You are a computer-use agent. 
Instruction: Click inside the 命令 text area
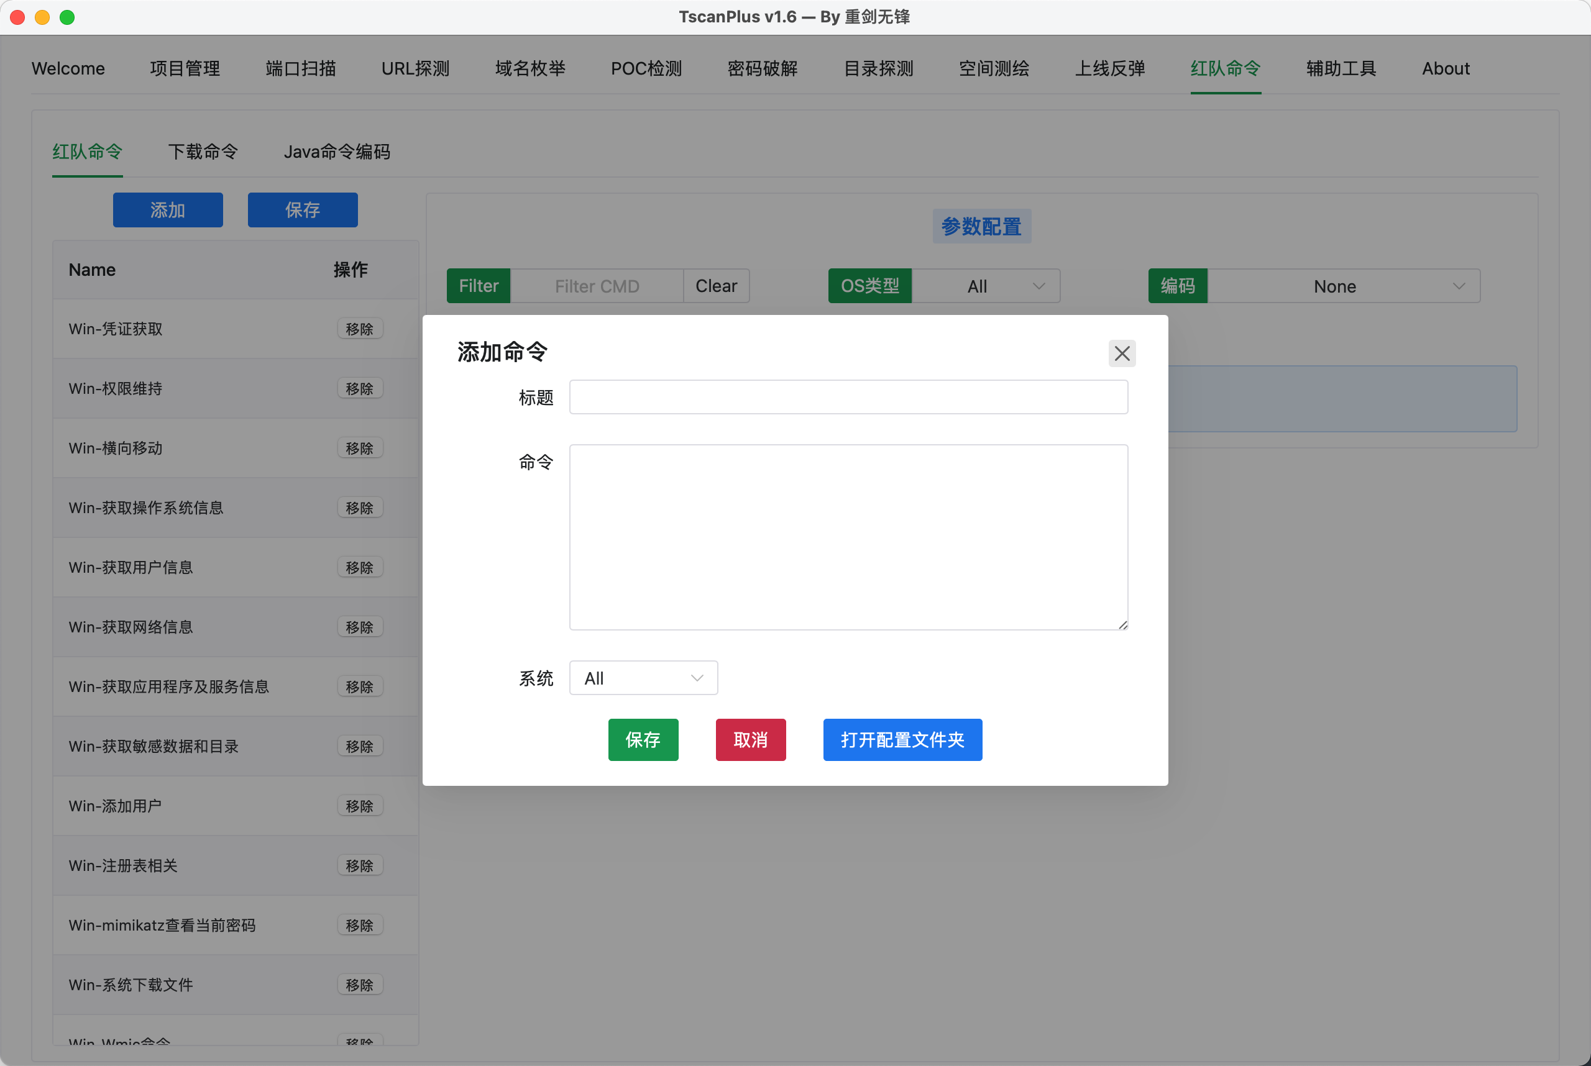[x=848, y=537]
